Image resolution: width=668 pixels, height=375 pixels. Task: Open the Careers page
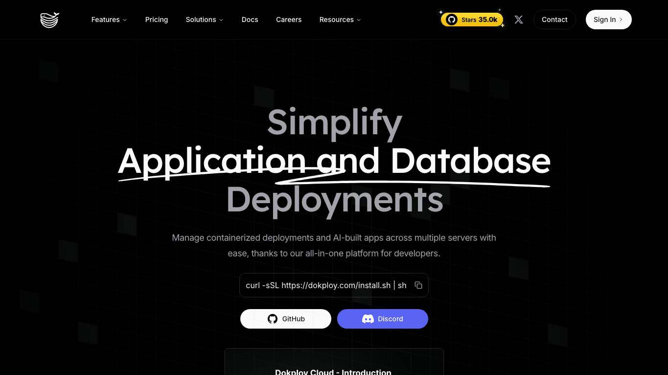(289, 20)
